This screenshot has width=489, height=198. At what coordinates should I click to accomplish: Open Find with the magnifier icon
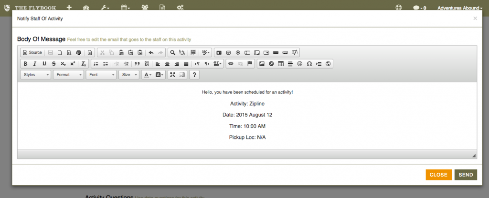172,52
